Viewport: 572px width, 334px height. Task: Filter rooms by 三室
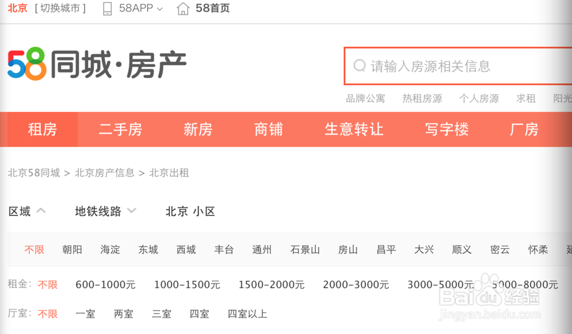coord(161,313)
